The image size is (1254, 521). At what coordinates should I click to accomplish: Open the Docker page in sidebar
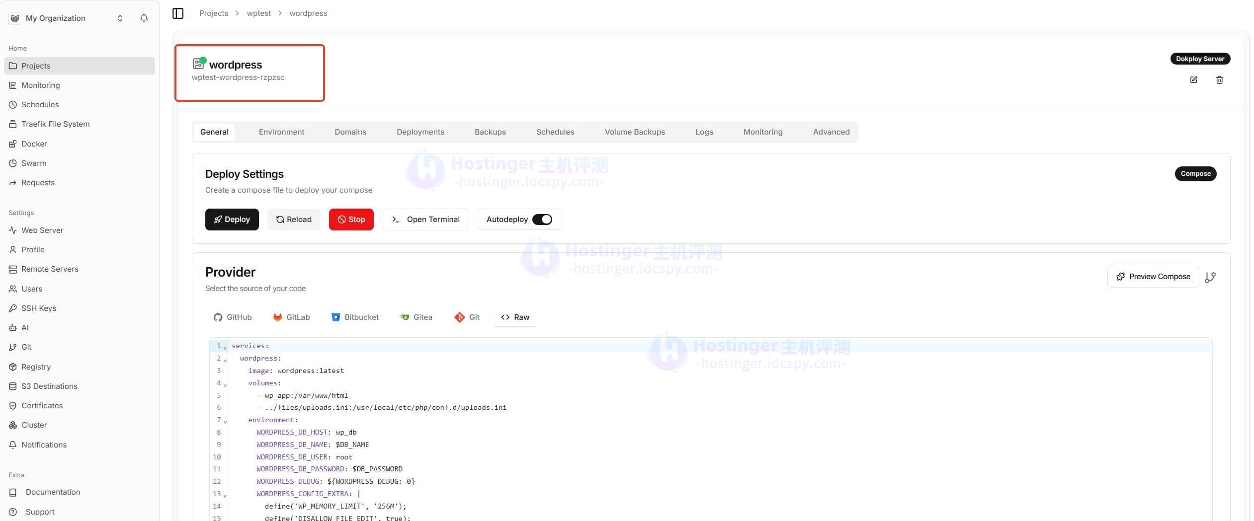click(x=34, y=144)
